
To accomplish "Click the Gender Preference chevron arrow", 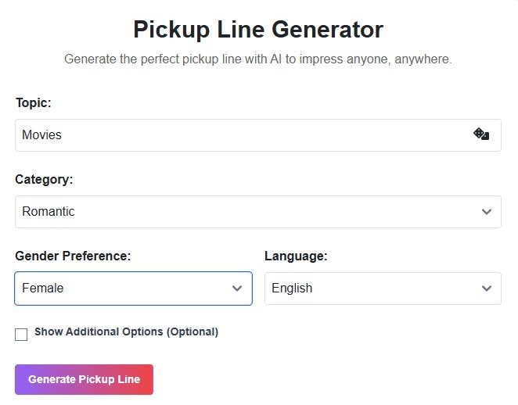I will coord(237,288).
